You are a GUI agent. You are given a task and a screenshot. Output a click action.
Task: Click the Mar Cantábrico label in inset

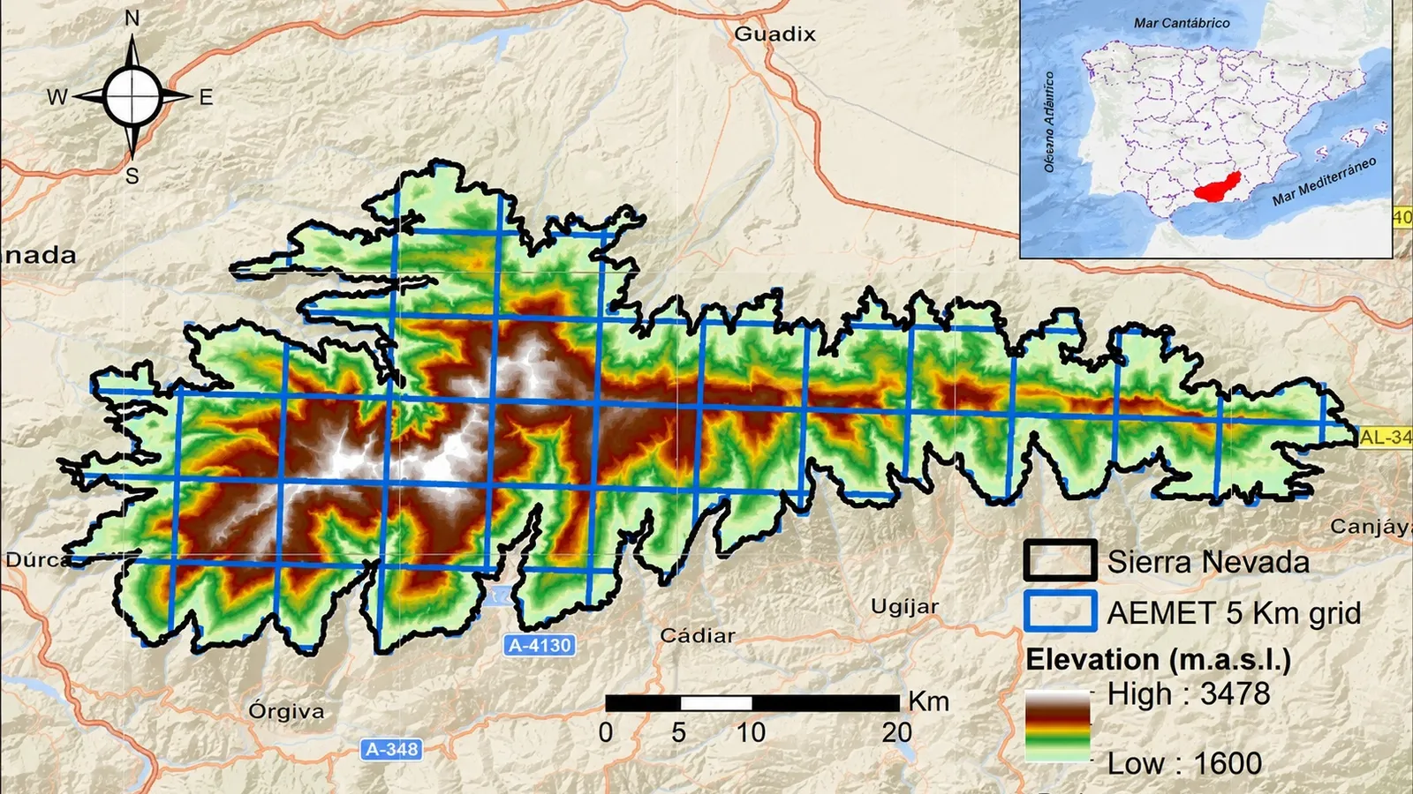point(1182,24)
